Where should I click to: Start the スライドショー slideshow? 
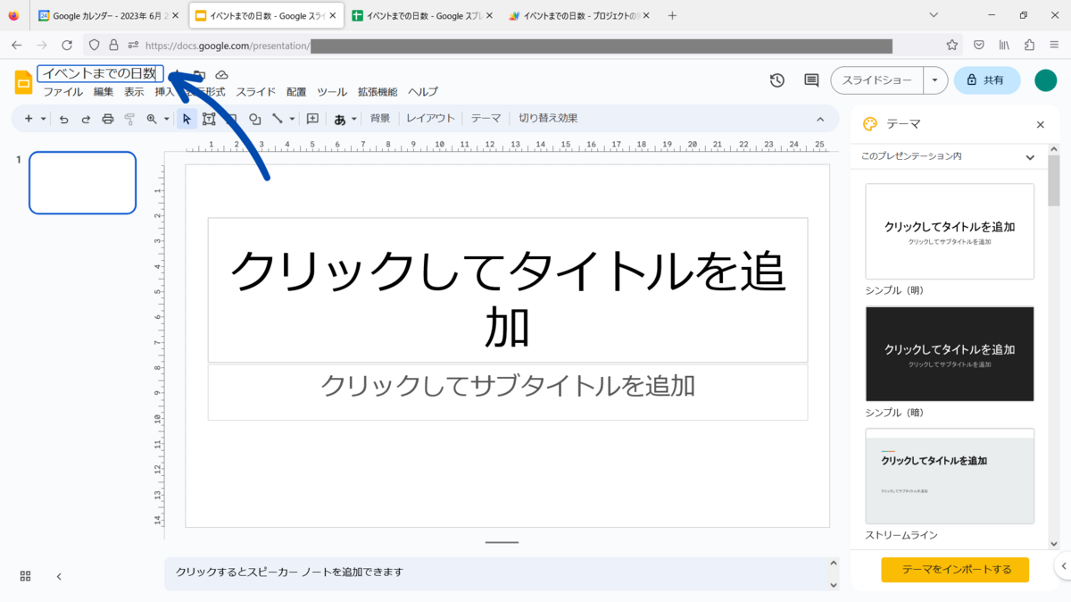point(877,80)
